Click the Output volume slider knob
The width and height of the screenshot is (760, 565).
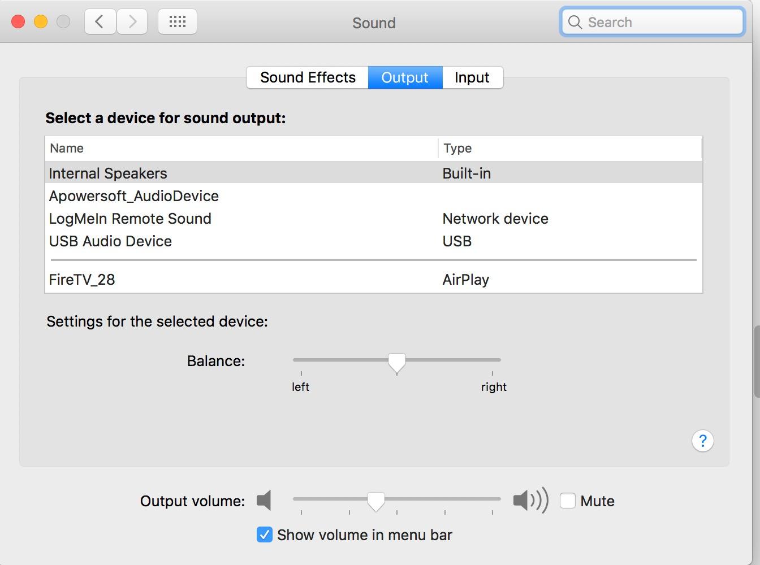click(376, 501)
